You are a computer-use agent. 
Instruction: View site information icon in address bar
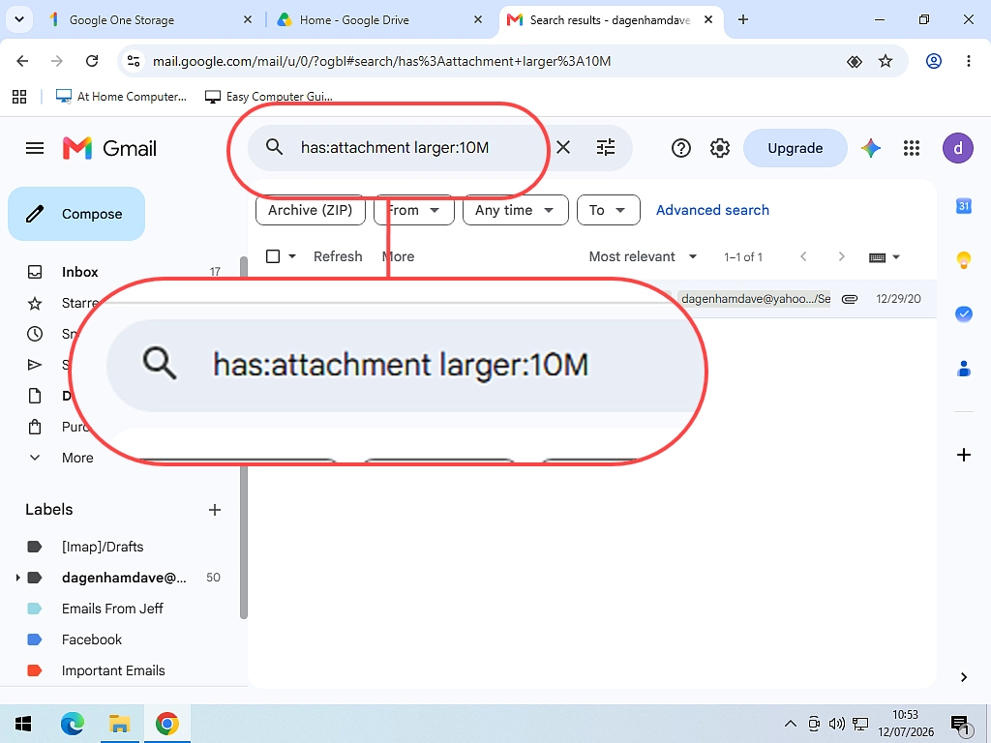134,61
